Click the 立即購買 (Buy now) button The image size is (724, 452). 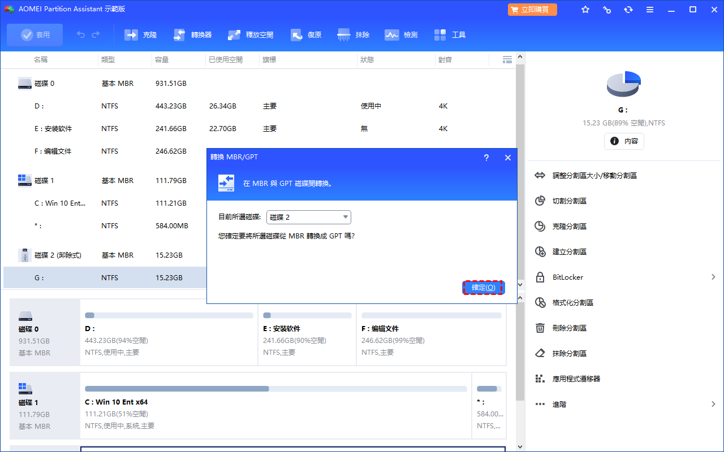pyautogui.click(x=532, y=10)
